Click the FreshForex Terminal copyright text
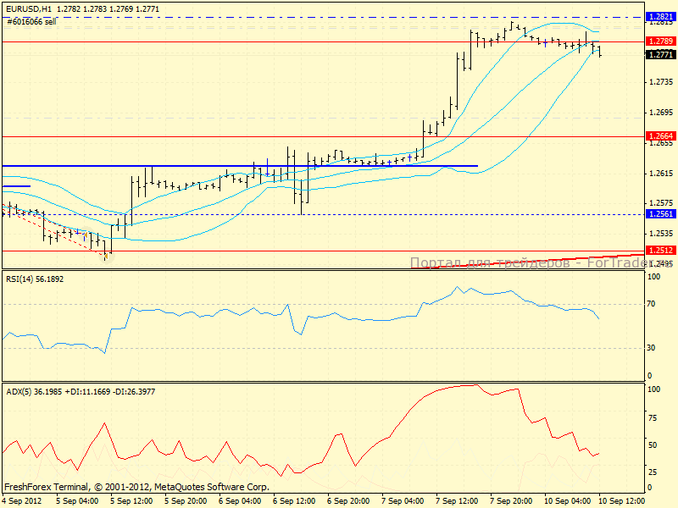 click(136, 487)
